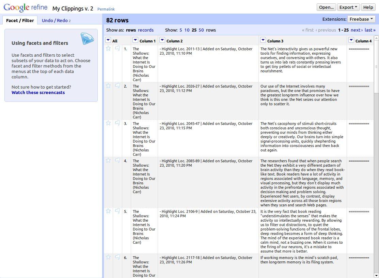
Task: Flag row 5
Action: tap(117, 211)
